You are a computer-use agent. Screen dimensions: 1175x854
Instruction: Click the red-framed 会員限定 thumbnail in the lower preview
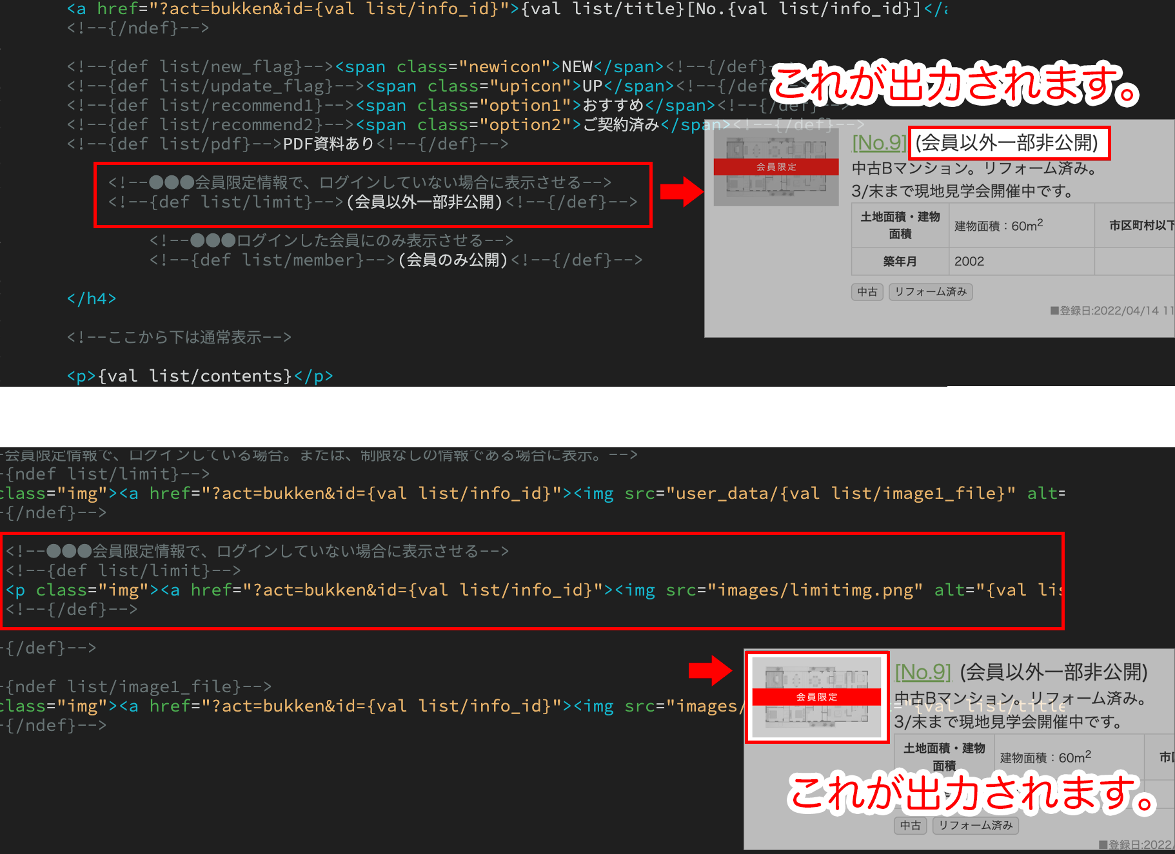click(x=816, y=697)
